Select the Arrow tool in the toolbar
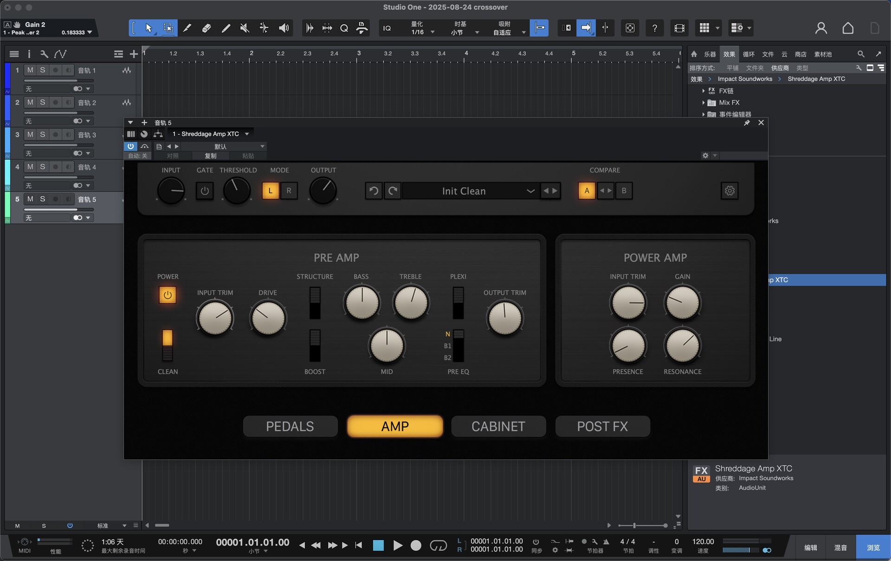891x561 pixels. tap(149, 28)
